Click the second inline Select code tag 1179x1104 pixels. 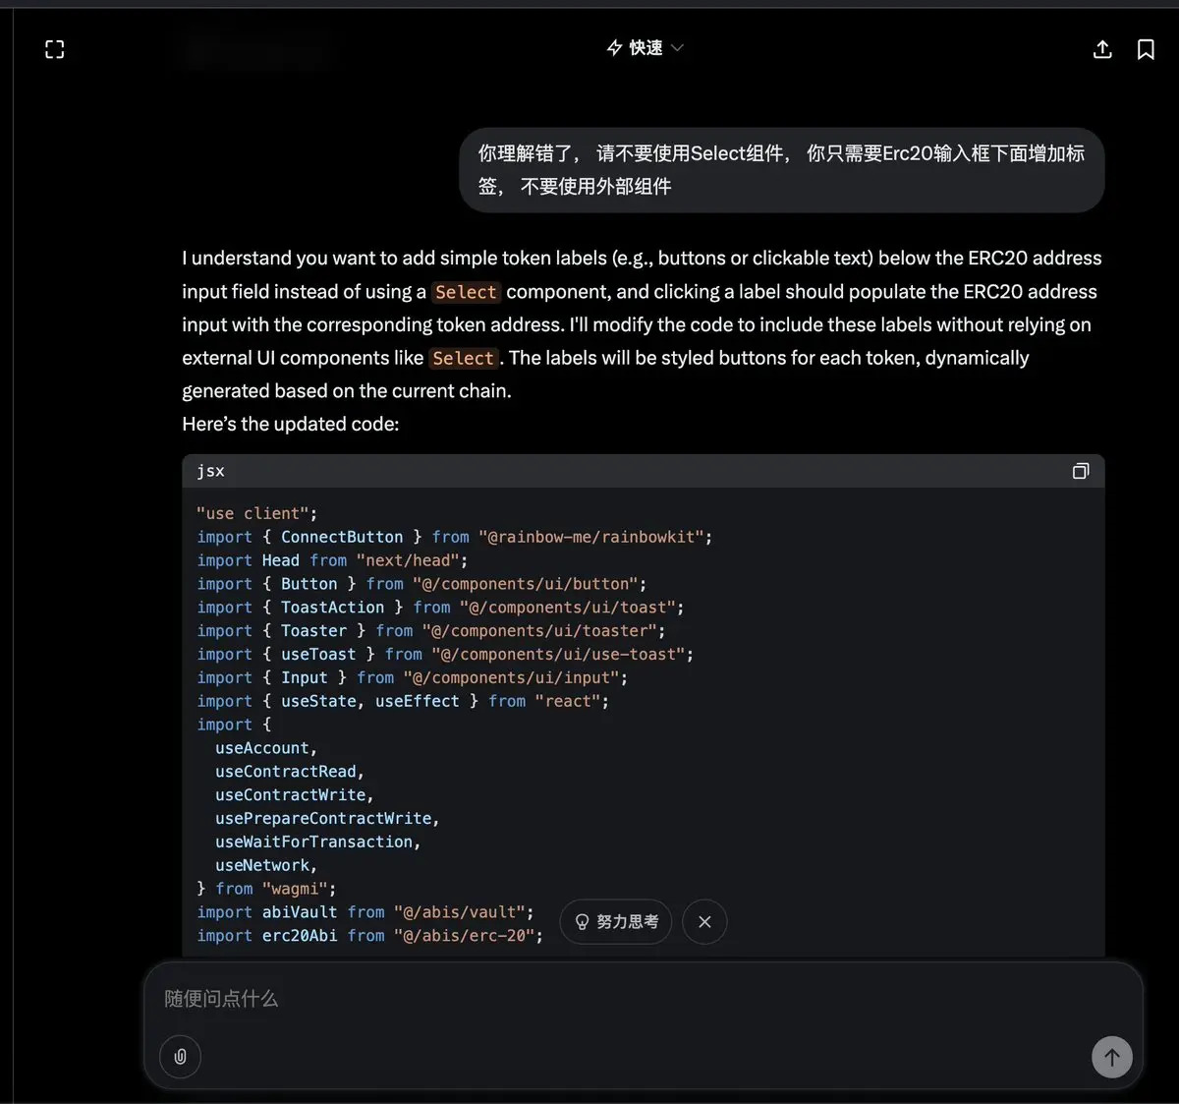463,359
